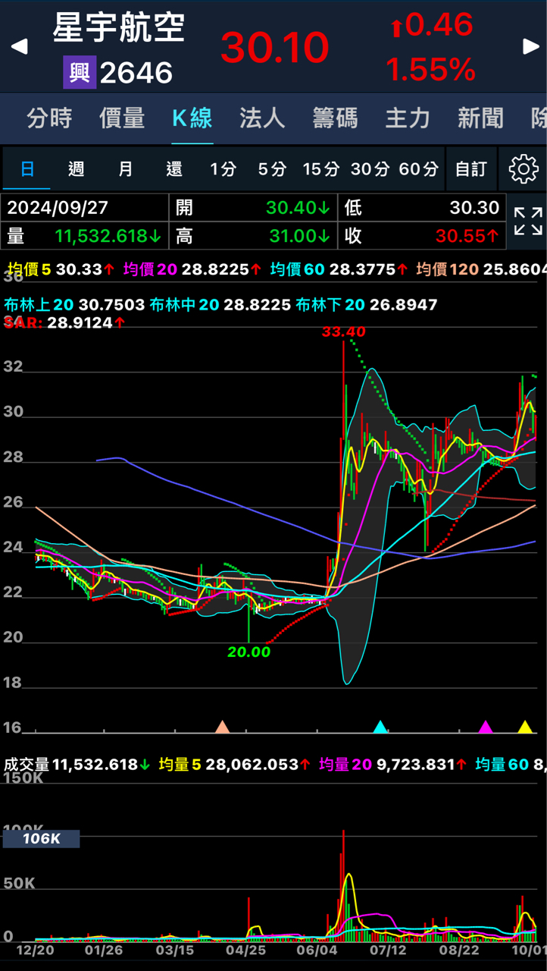Open chart settings gear icon

tap(523, 168)
